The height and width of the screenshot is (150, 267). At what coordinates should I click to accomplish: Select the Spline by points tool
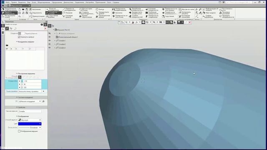[x=53, y=13]
